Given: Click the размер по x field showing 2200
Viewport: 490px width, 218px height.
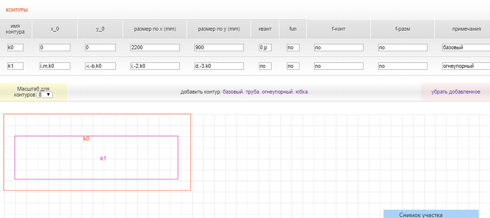Looking at the screenshot, I should (x=154, y=48).
